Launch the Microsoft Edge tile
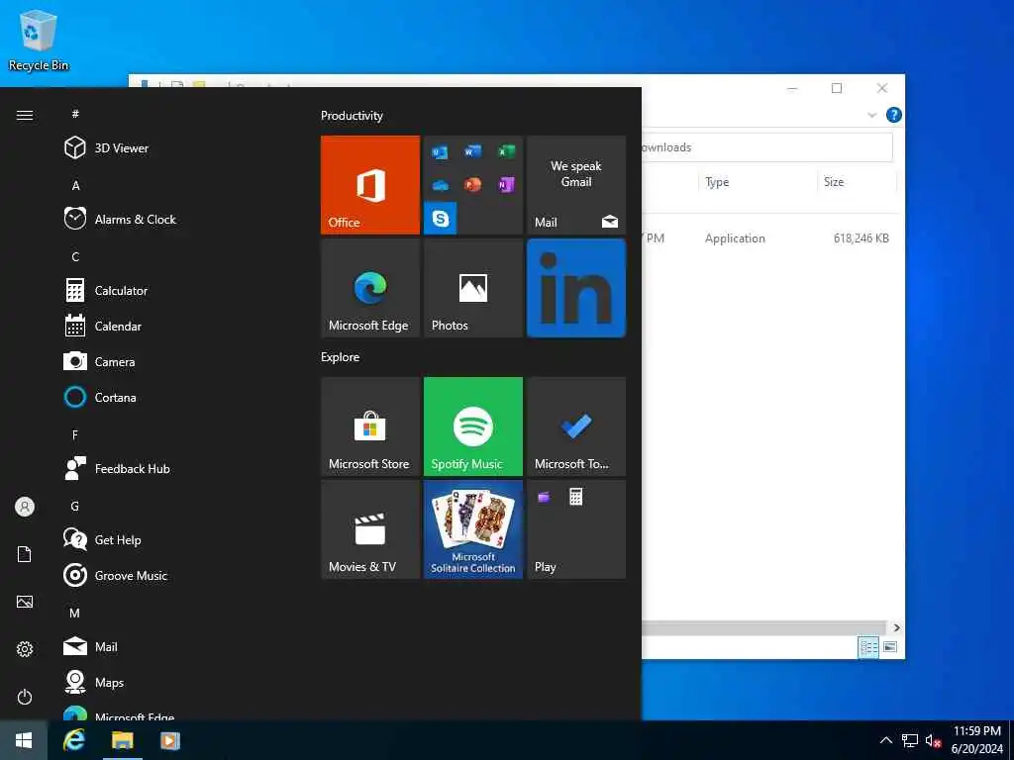 point(370,288)
